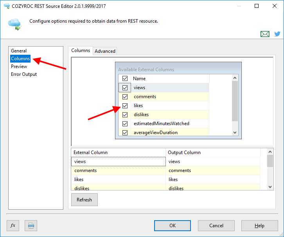Image resolution: width=284 pixels, height=237 pixels.
Task: Select the views External Column cell
Action: tap(119, 162)
